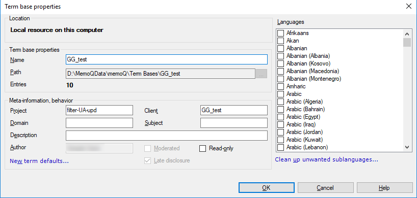Click the Late disclosure checkbox
Viewport: 417px width, 198px height.
(148, 160)
